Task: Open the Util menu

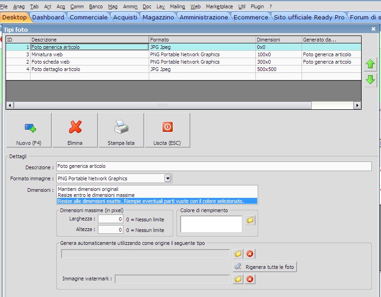Action: [242, 6]
